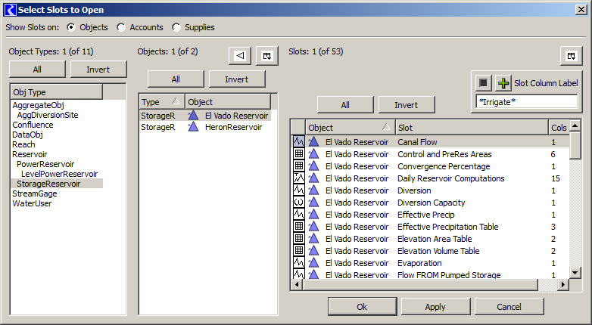This screenshot has width=592, height=325.
Task: Click table slot icon for Control and PreRes Areas
Action: coord(298,154)
